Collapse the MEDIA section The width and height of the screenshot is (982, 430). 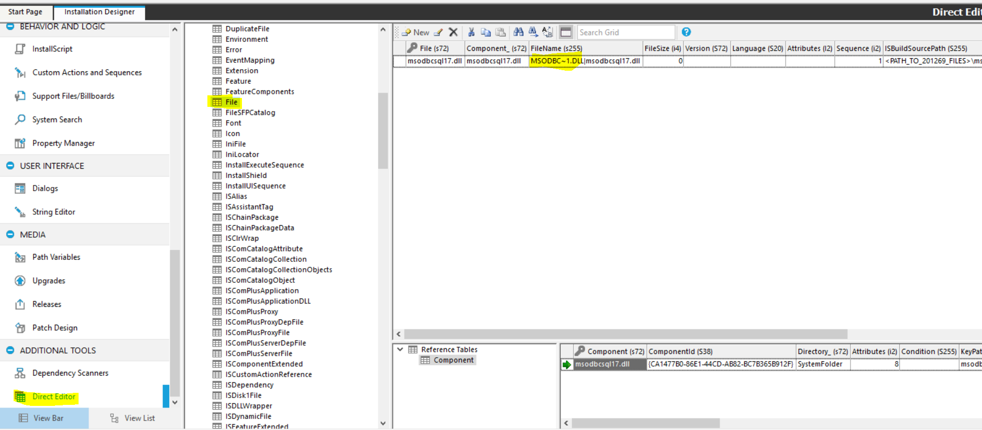click(x=10, y=235)
